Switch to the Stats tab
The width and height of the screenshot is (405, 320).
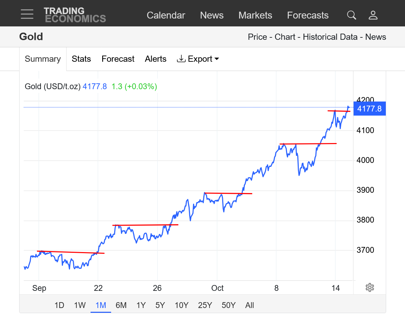pyautogui.click(x=81, y=59)
